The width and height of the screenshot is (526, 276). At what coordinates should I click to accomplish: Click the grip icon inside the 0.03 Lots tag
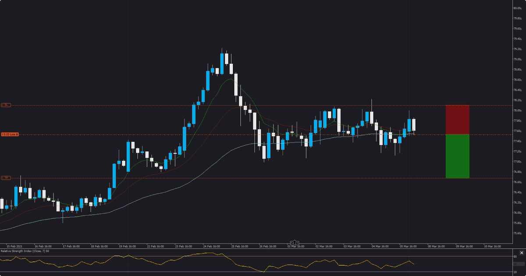tap(3, 134)
